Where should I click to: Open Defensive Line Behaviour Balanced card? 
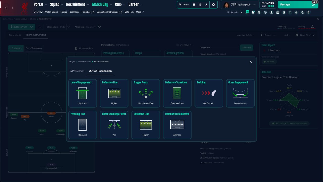click(x=177, y=125)
